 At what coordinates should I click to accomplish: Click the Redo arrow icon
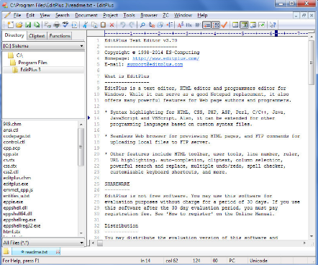(132, 24)
